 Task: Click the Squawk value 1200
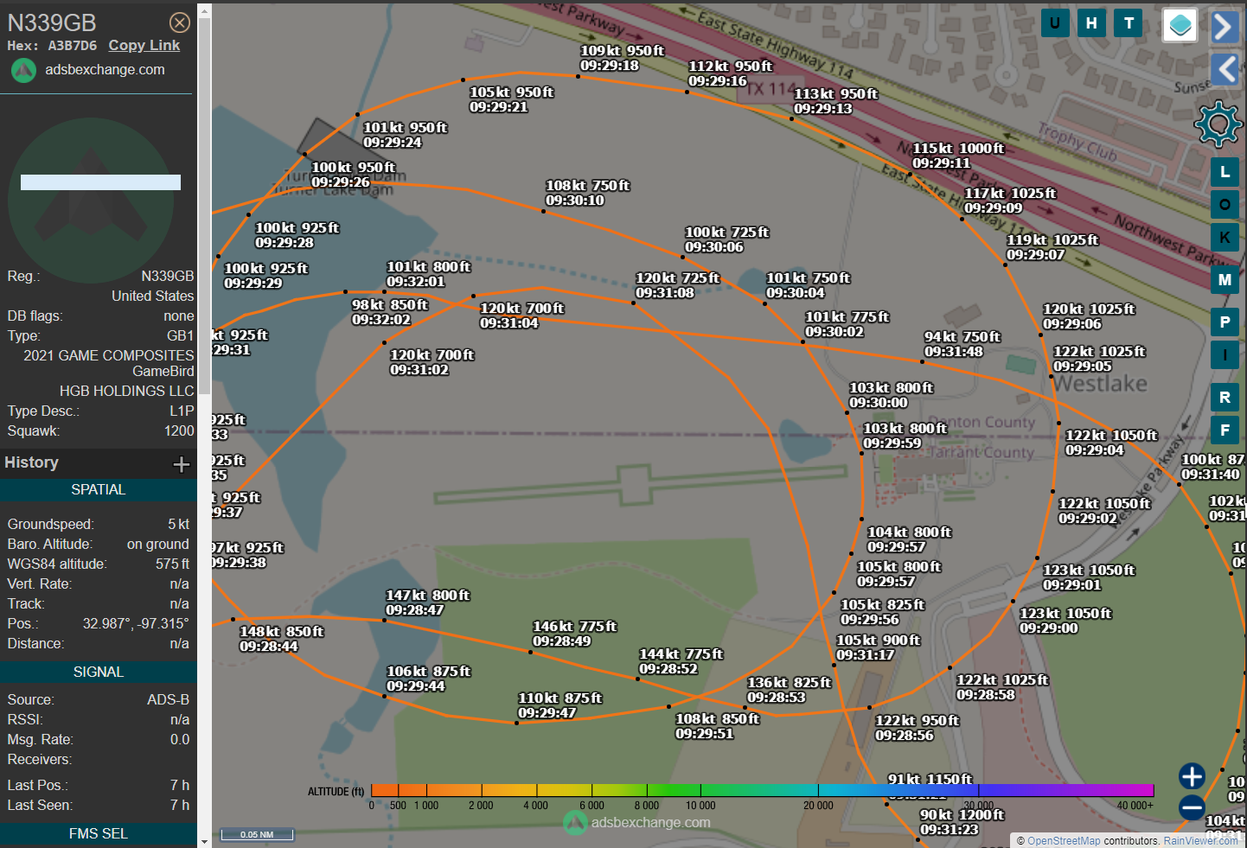pyautogui.click(x=179, y=430)
